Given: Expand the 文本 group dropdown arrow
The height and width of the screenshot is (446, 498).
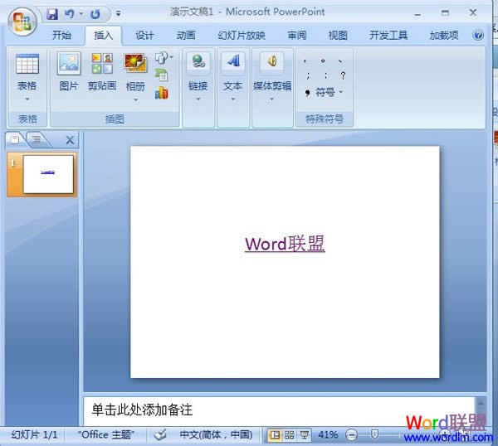Looking at the screenshot, I should pyautogui.click(x=233, y=99).
